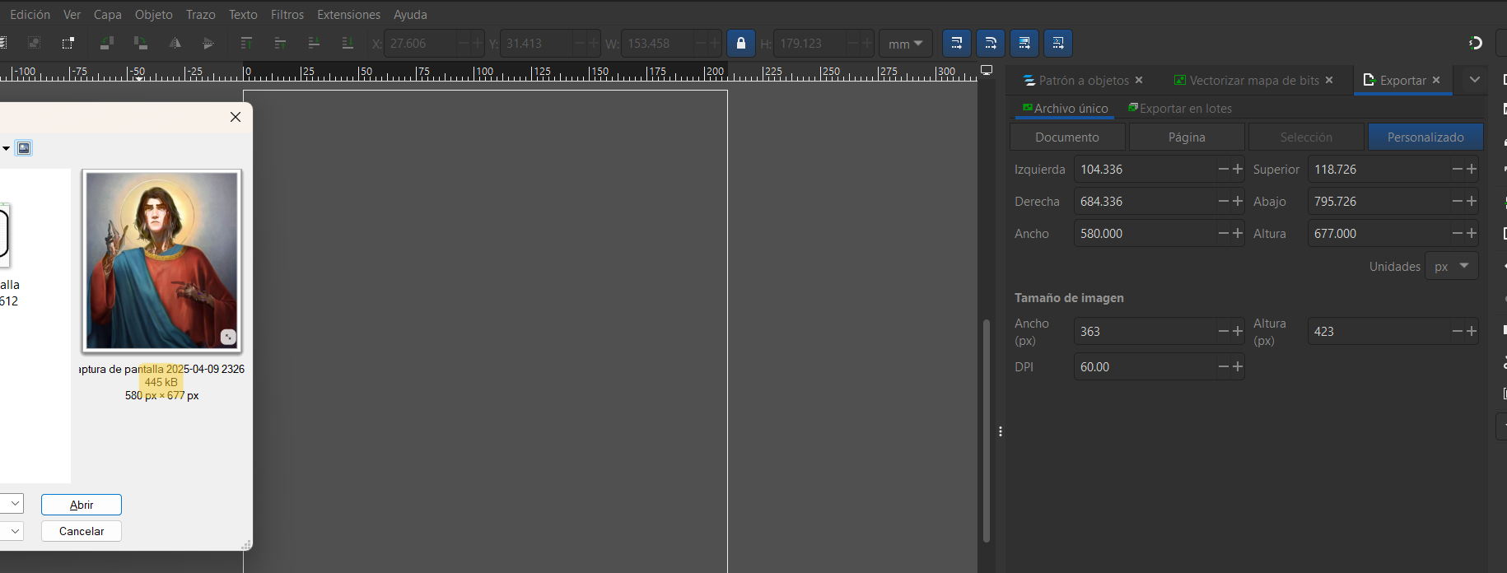Raise selection one step

pyautogui.click(x=280, y=43)
